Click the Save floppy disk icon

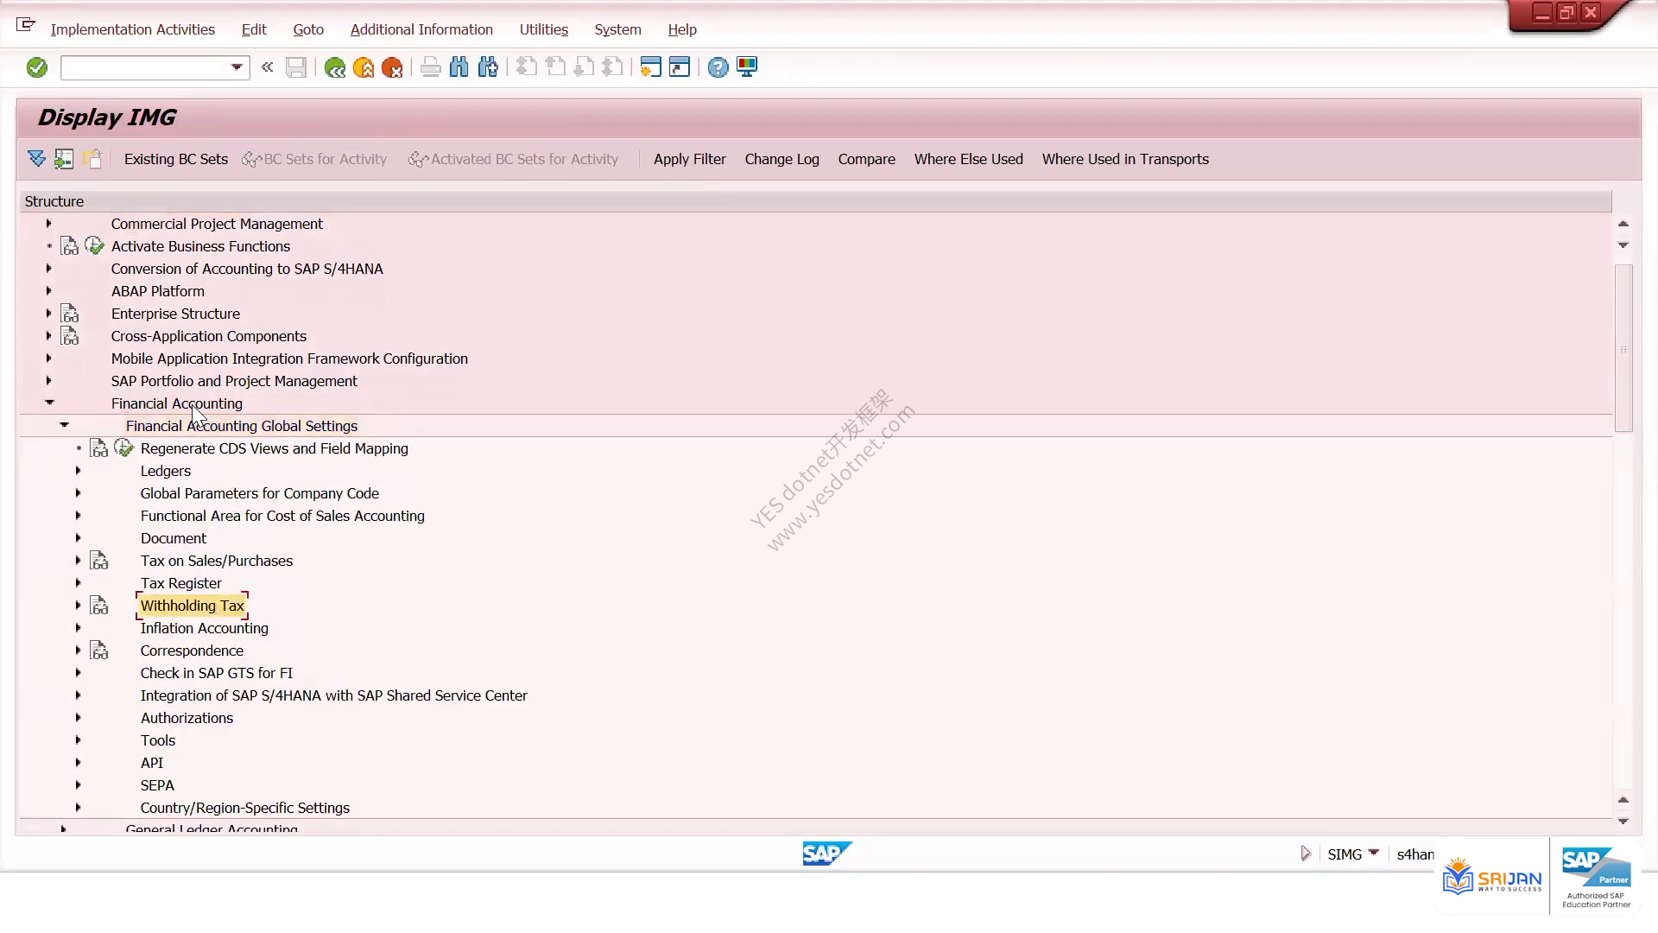tap(296, 67)
